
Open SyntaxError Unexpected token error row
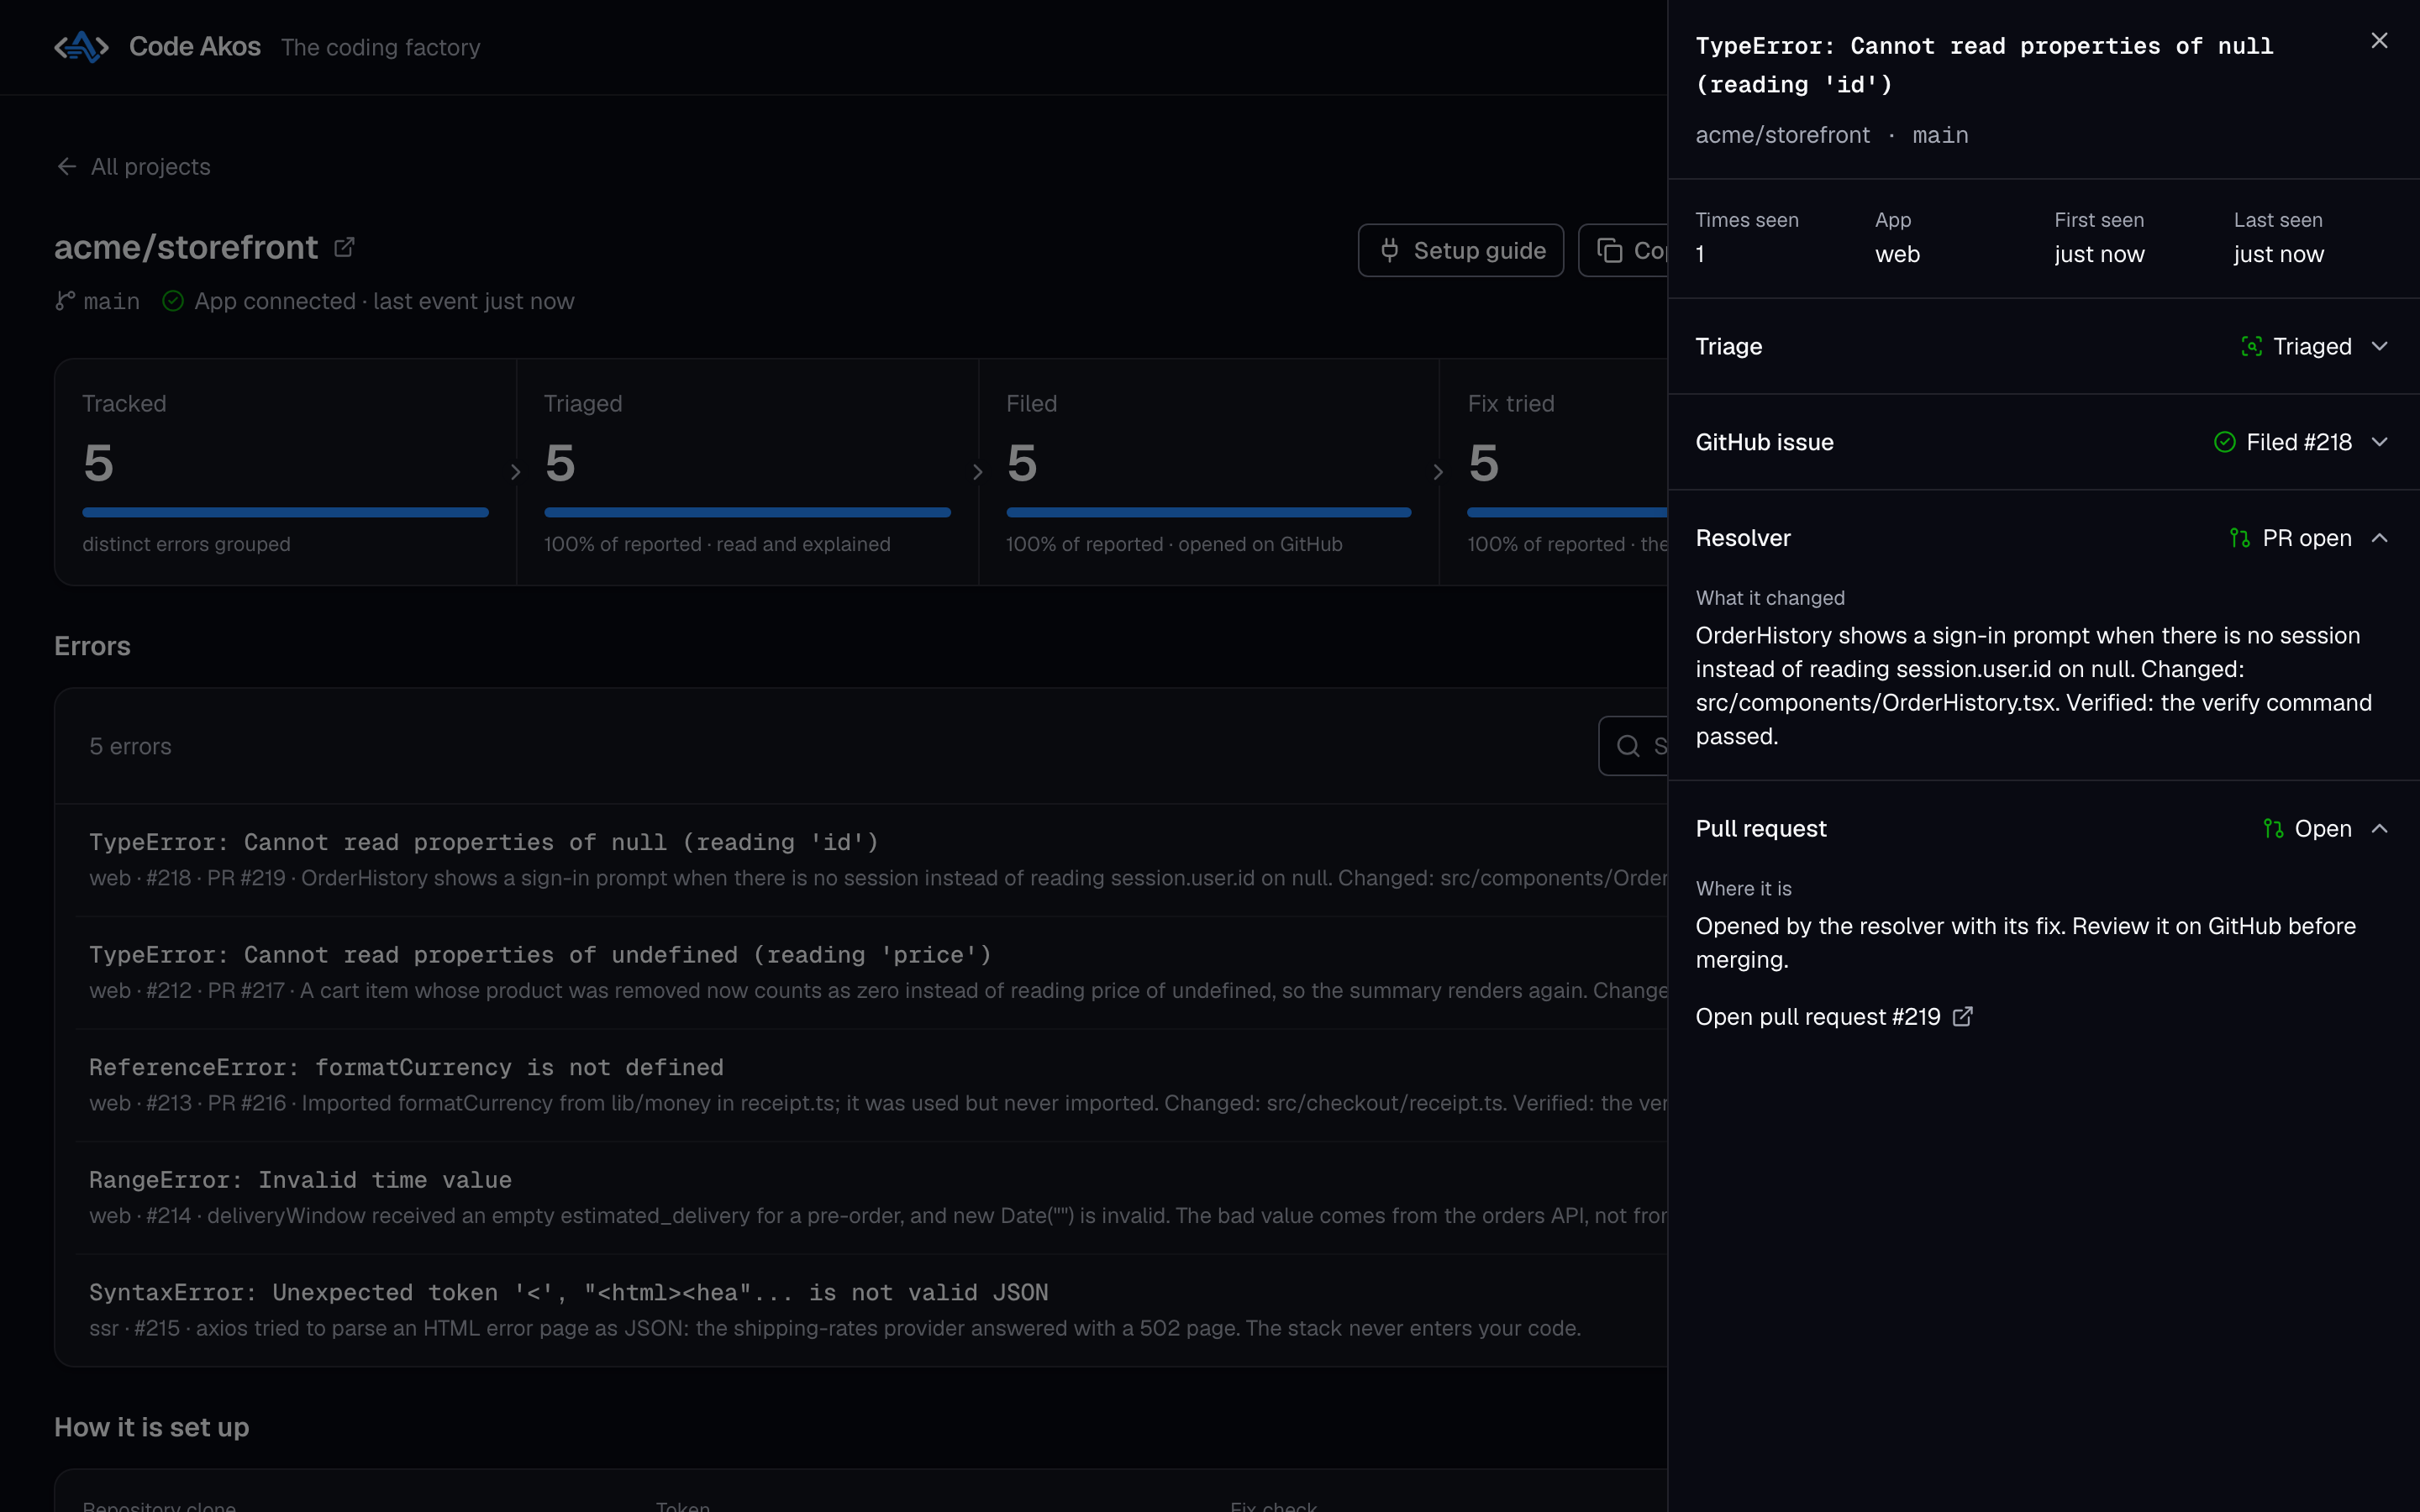coord(871,1310)
